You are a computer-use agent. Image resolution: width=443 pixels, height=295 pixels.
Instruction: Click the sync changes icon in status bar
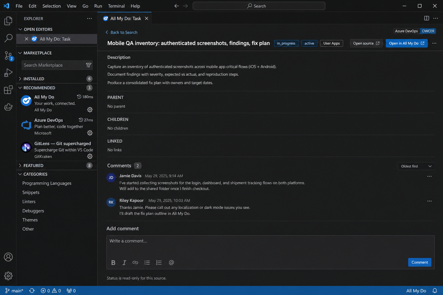pos(32,291)
